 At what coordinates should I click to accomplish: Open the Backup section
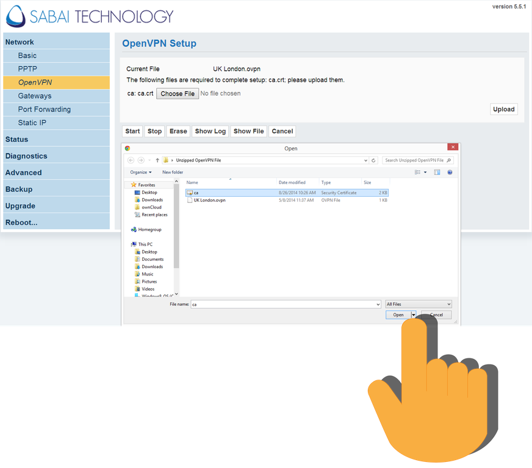coord(56,189)
